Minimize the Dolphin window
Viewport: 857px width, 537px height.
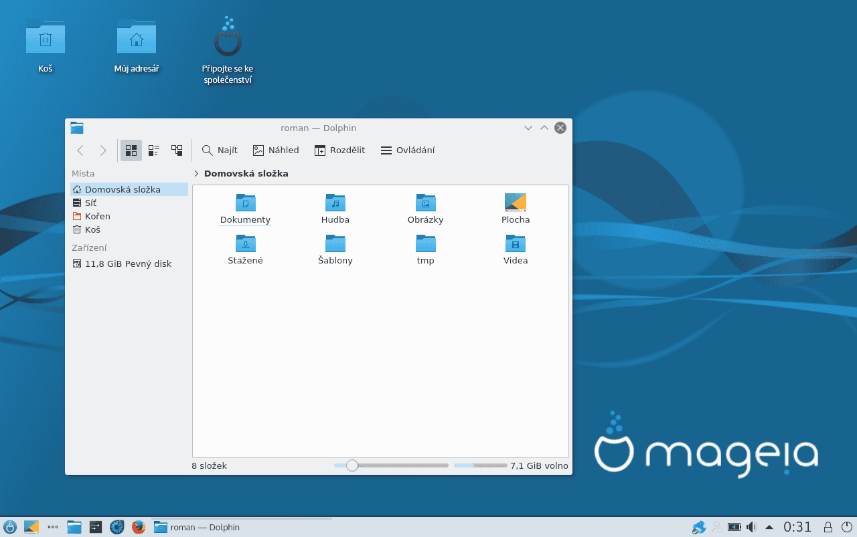(528, 128)
